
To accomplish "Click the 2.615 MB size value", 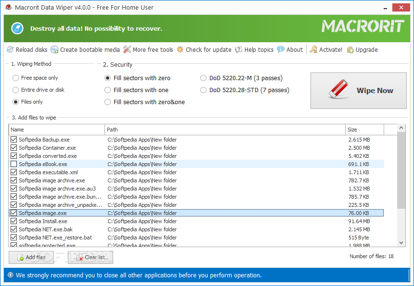I will [x=359, y=140].
